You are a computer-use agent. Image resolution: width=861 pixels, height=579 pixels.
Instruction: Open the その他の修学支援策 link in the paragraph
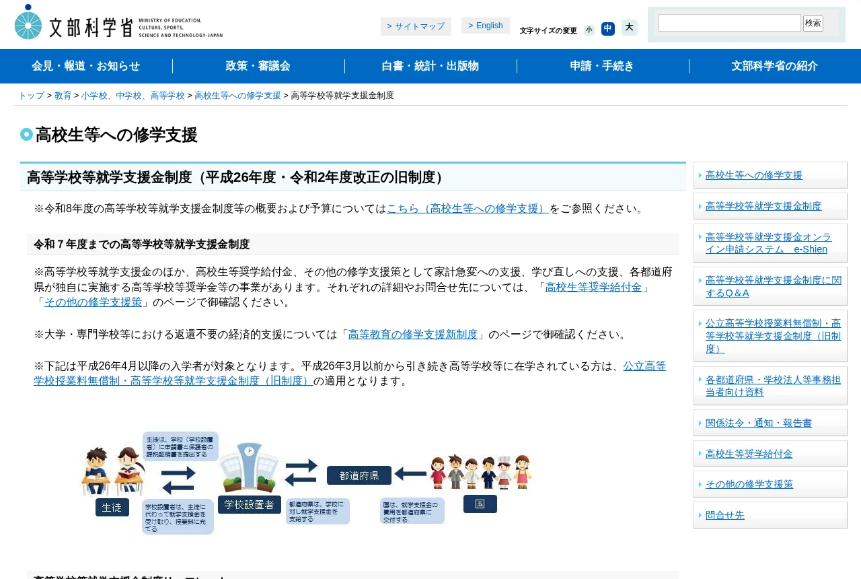93,302
